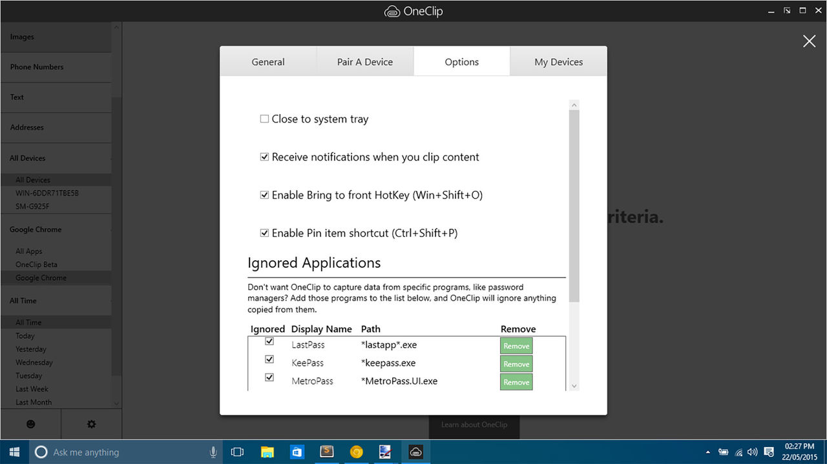The width and height of the screenshot is (827, 464).
Task: Toggle Enable Pin item shortcut checkbox
Action: coord(264,233)
